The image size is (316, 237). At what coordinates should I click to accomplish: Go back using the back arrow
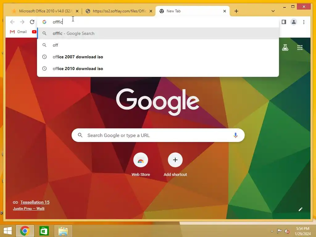point(12,22)
